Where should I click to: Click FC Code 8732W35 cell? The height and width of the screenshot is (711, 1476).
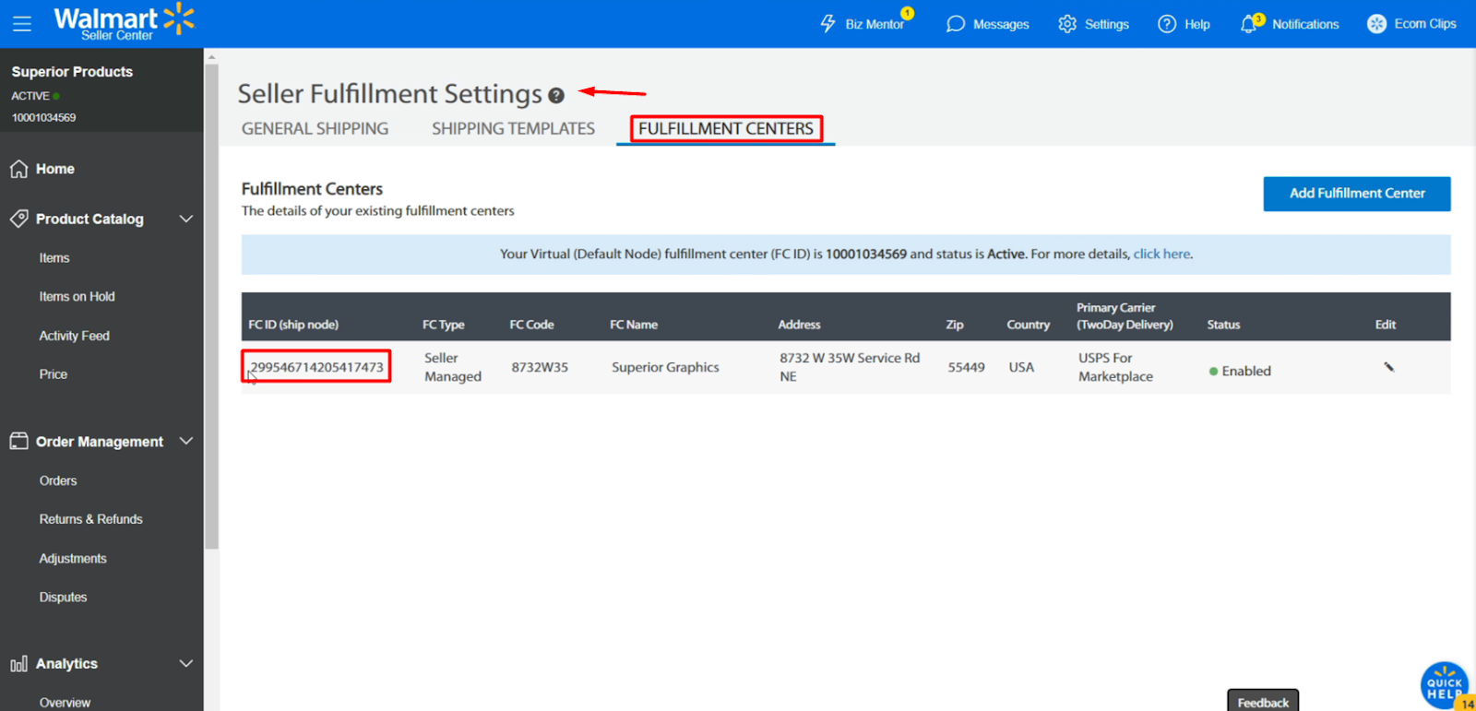coord(540,367)
